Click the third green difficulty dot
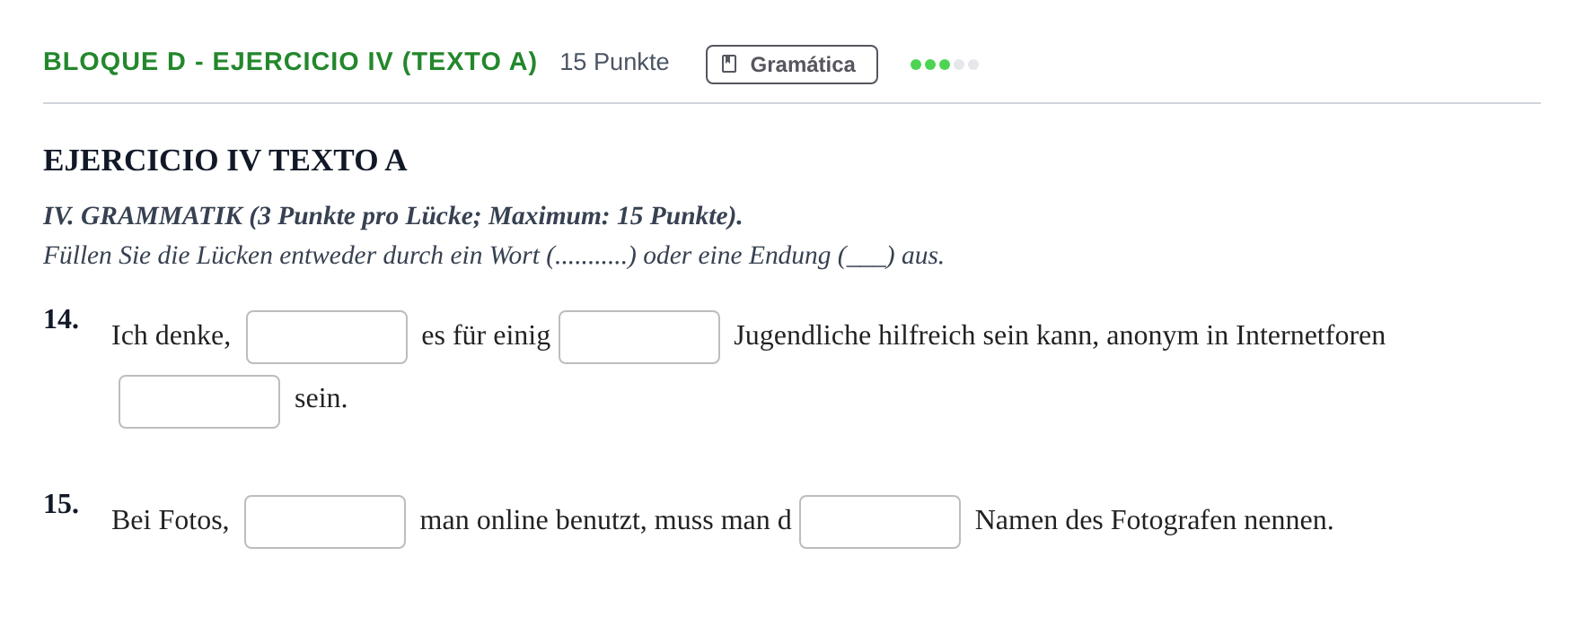The width and height of the screenshot is (1584, 617). (x=945, y=65)
